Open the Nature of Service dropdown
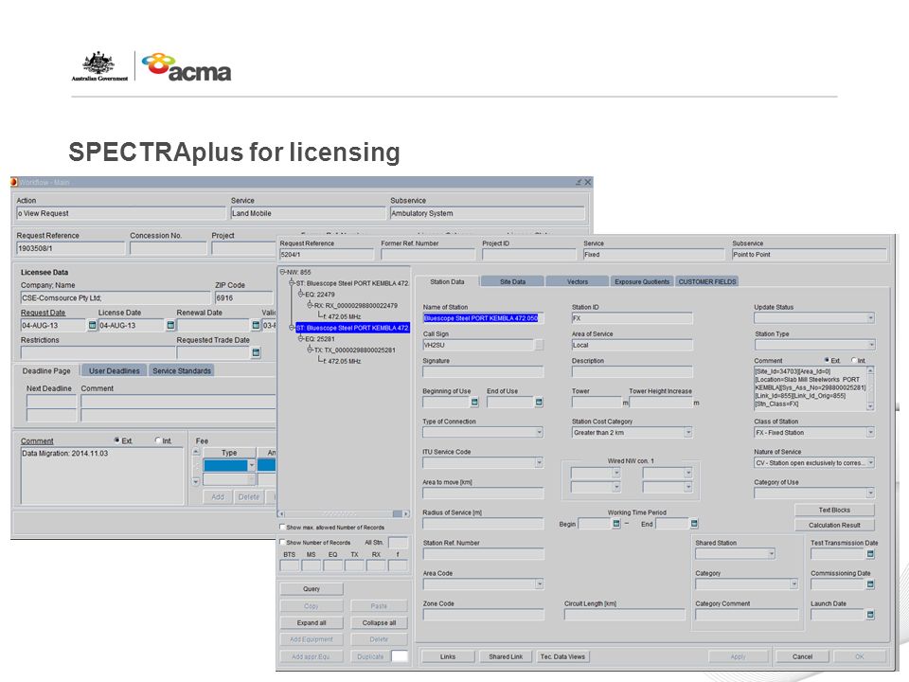The height and width of the screenshot is (682, 909). point(870,463)
